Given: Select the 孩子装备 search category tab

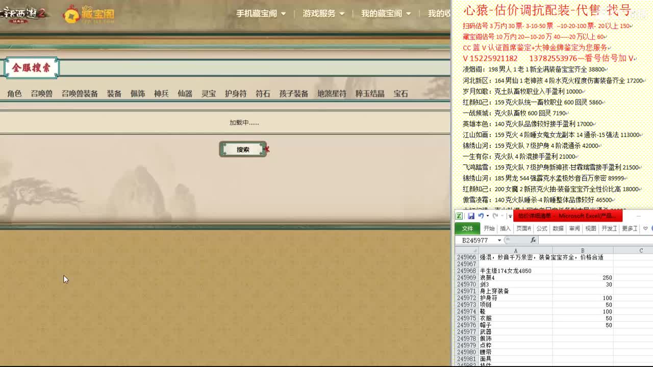Looking at the screenshot, I should coord(294,94).
